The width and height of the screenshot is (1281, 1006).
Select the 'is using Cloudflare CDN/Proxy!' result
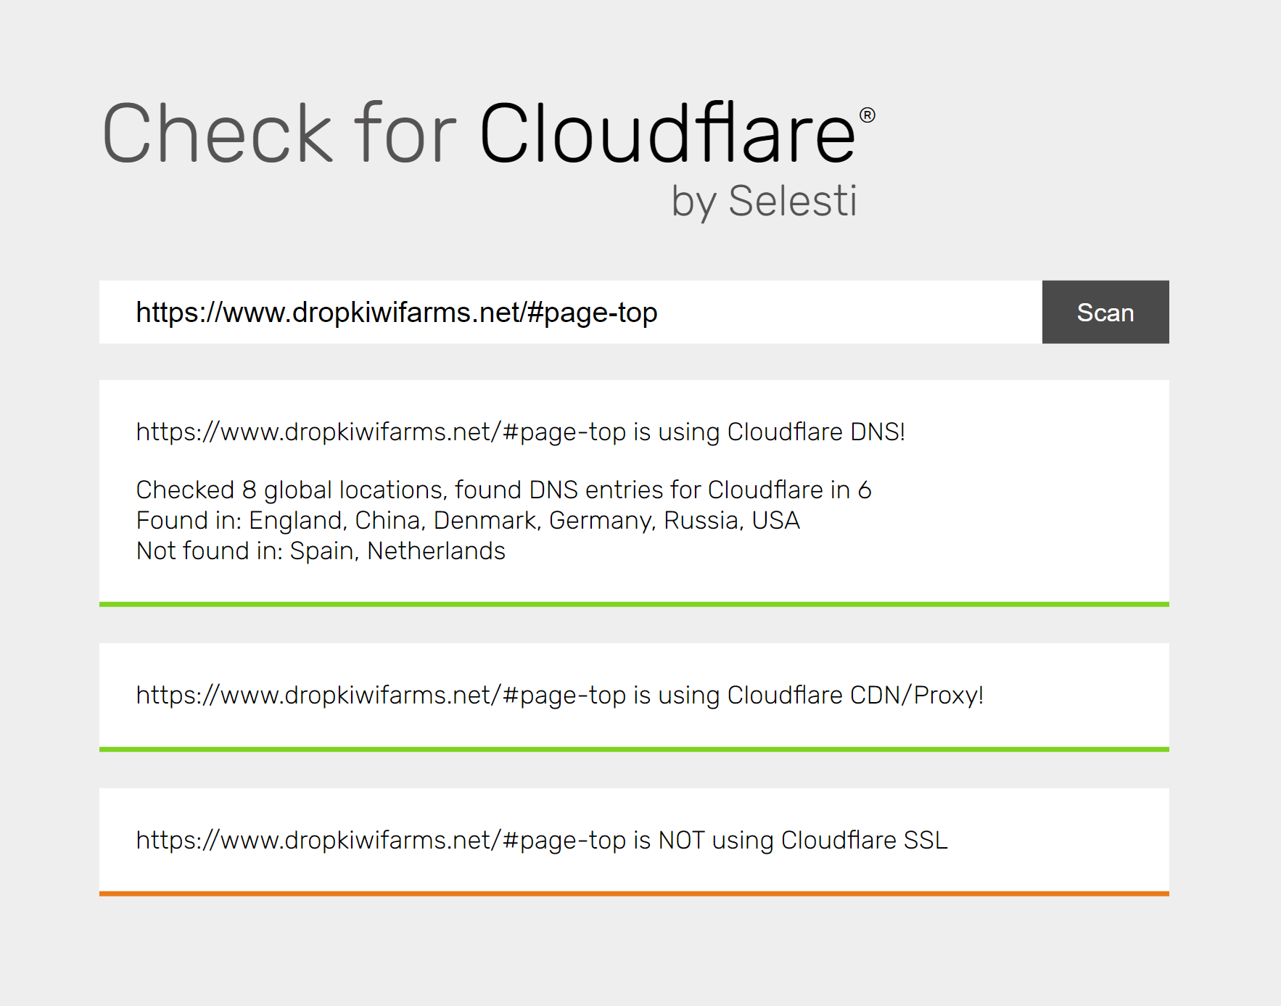pos(559,695)
